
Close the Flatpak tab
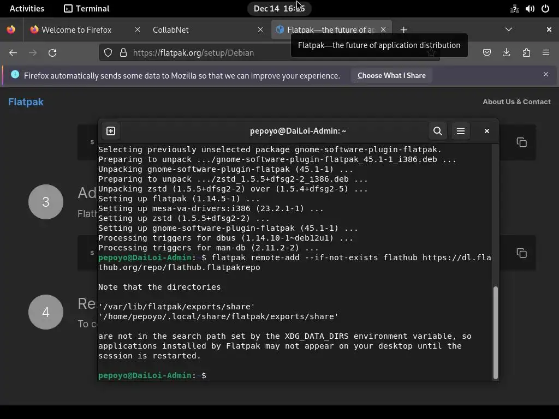coord(383,29)
